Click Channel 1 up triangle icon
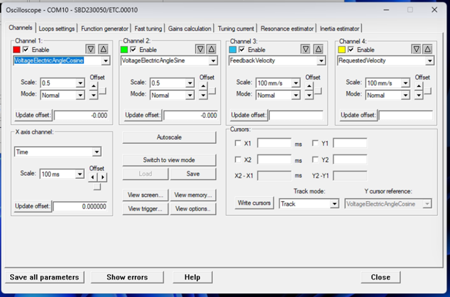Viewport: 450px width, 297px height. [103, 49]
